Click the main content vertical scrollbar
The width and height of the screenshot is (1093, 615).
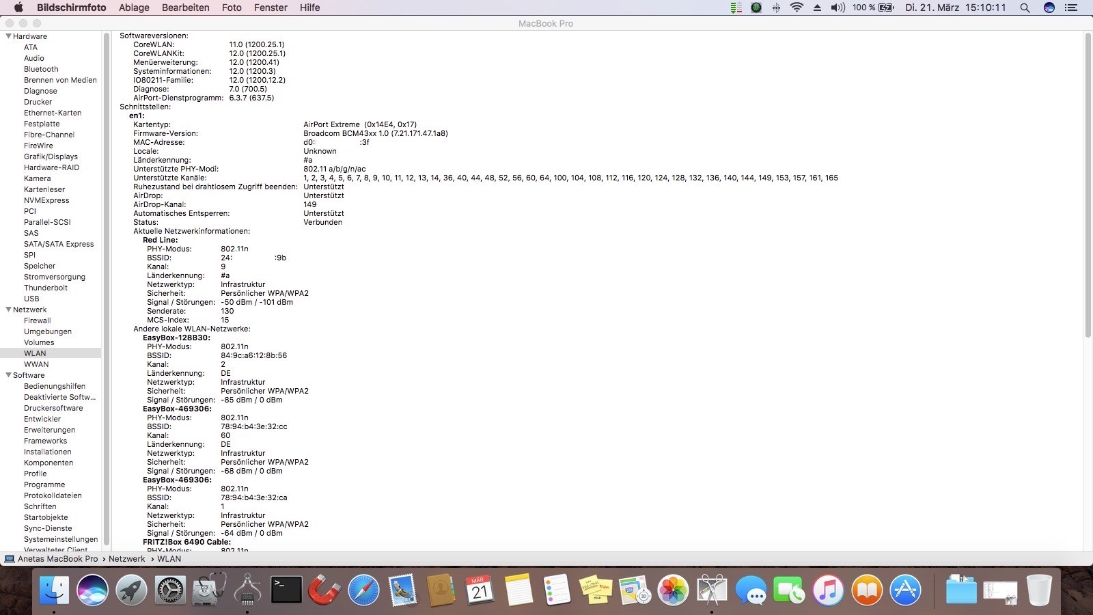(1088, 184)
